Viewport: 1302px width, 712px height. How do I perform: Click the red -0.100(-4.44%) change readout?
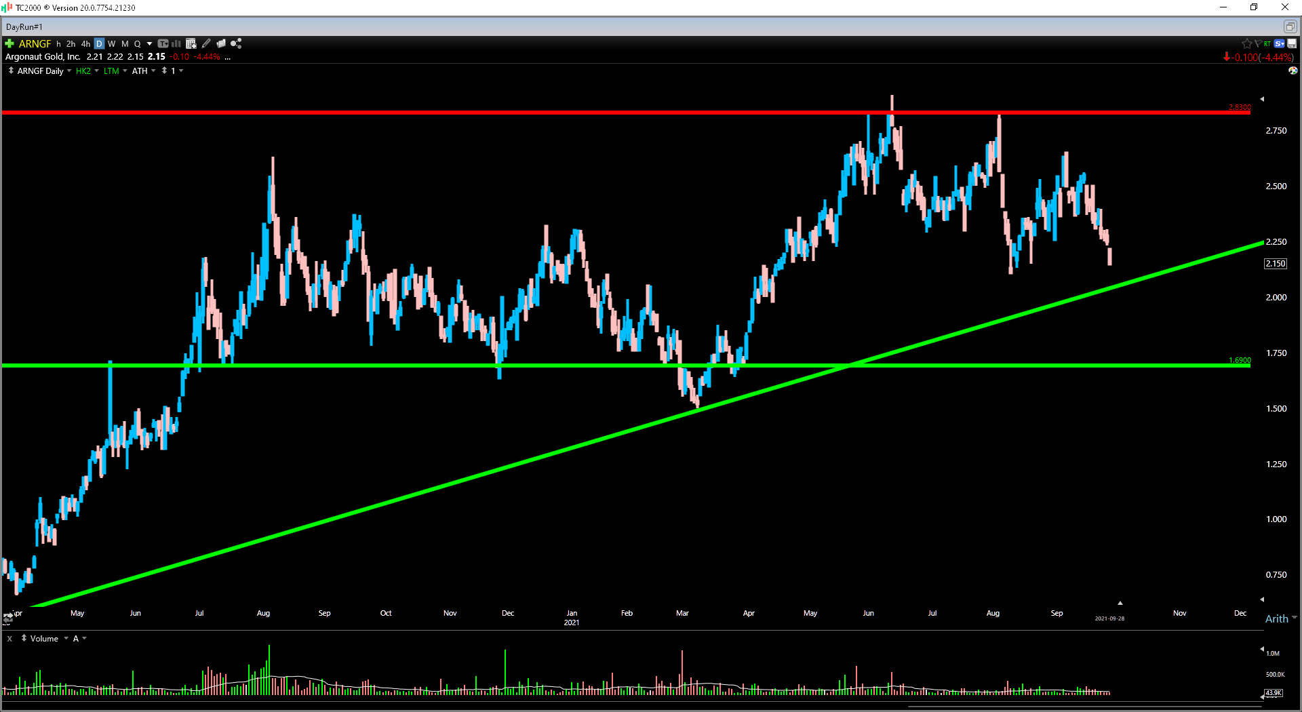(x=1263, y=58)
